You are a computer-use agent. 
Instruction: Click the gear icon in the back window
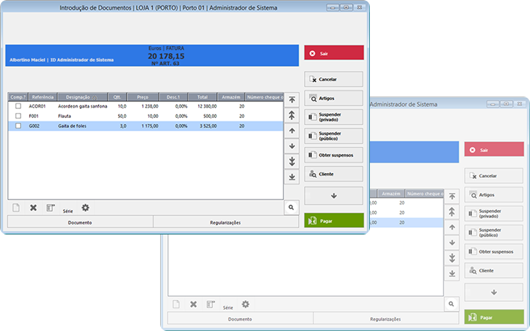[246, 304]
